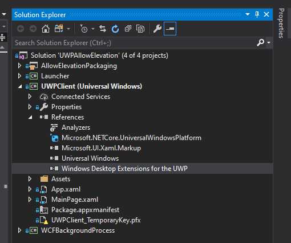Open the Properties side tab
The image size is (291, 243).
pos(281,23)
